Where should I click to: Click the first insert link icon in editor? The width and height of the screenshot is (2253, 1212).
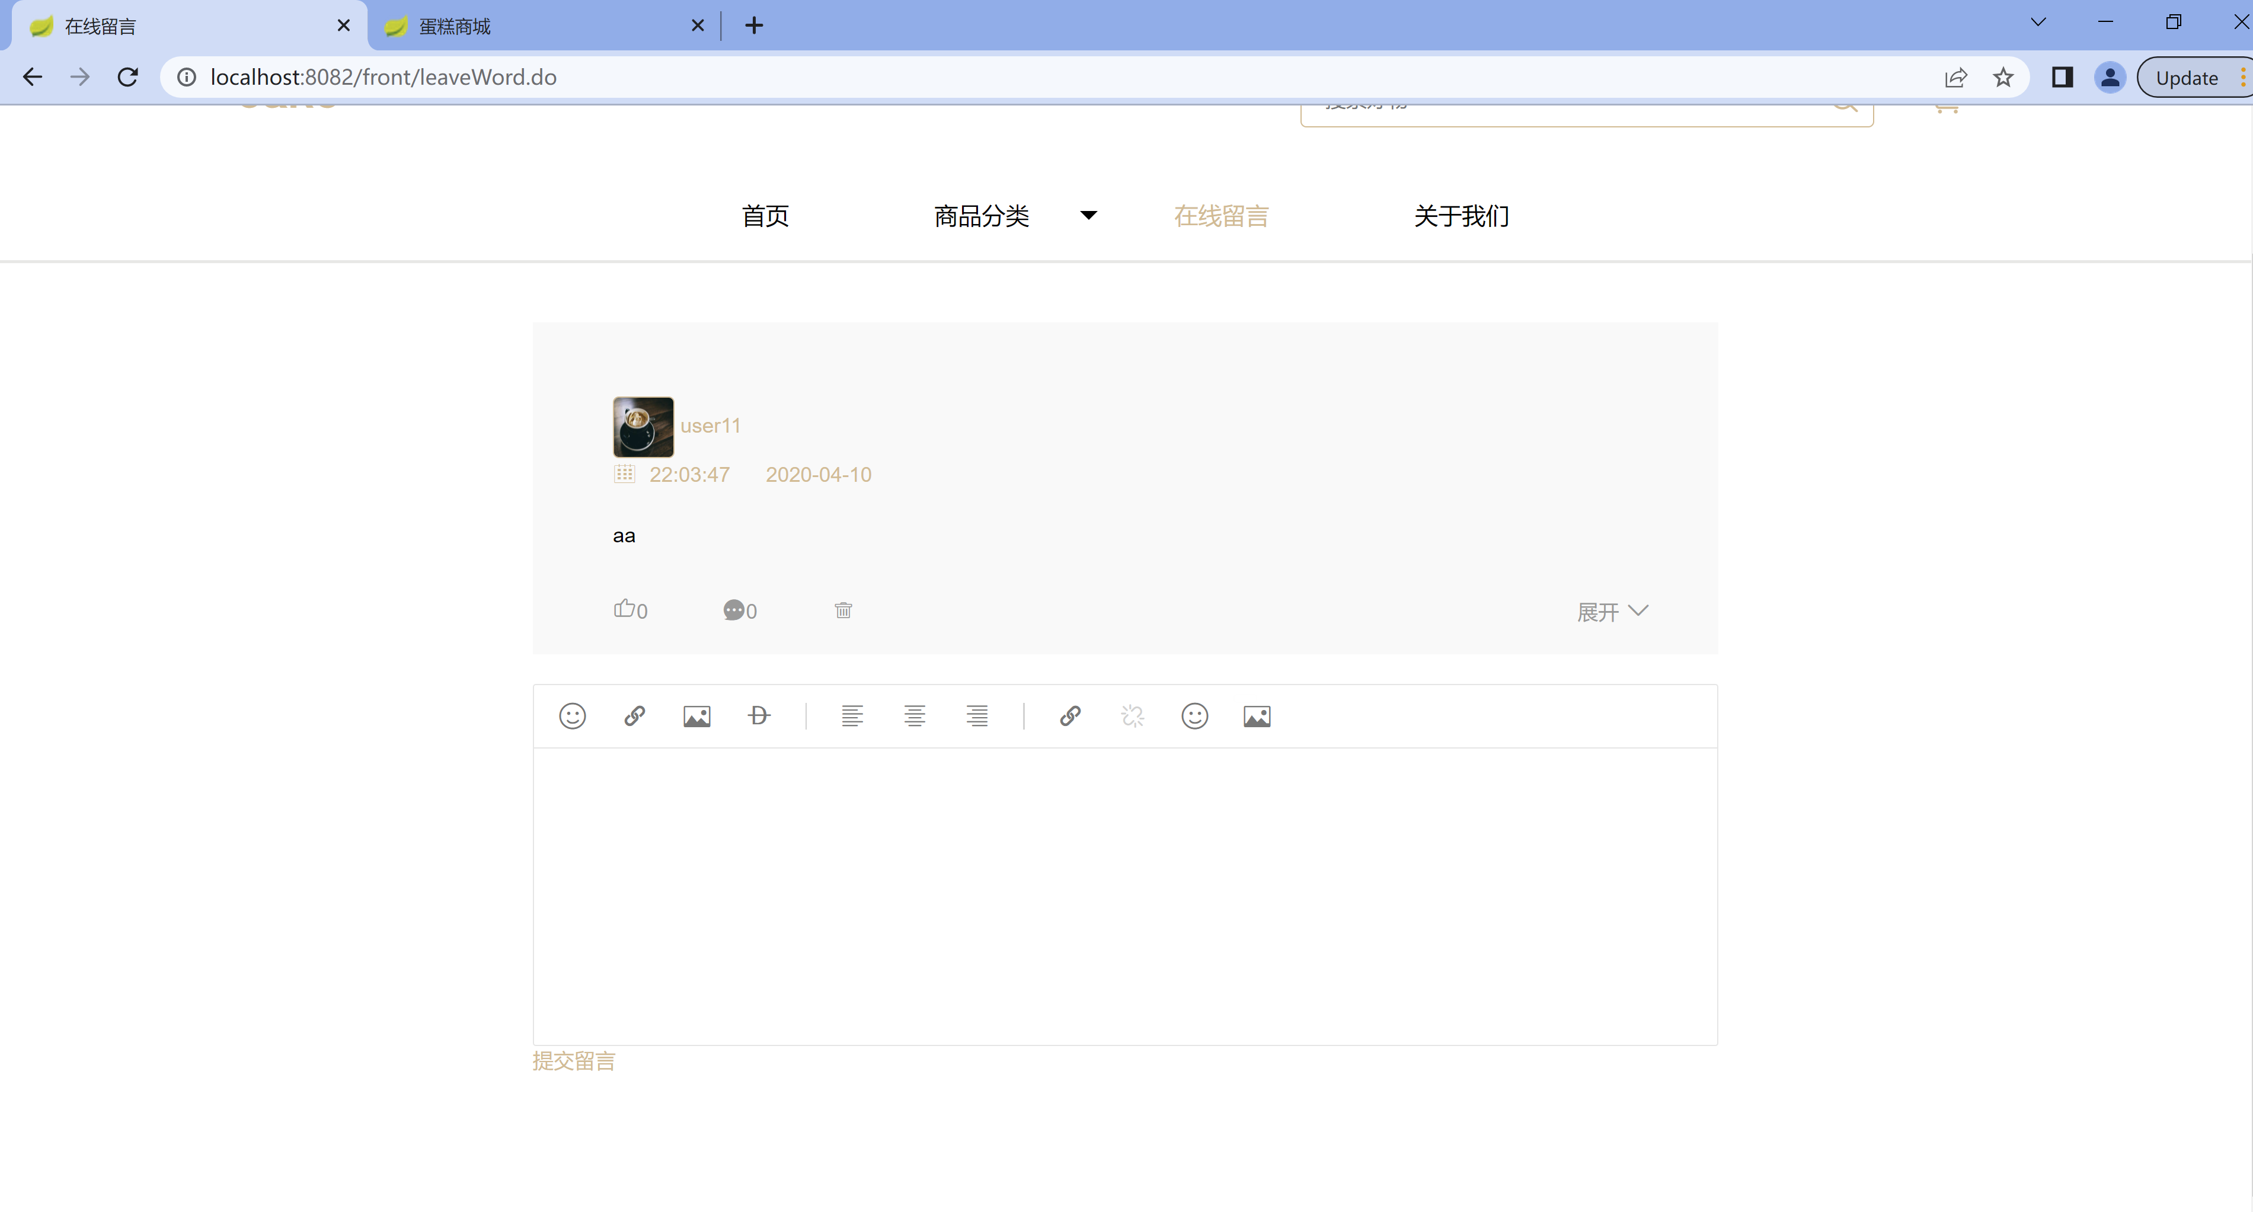coord(634,716)
